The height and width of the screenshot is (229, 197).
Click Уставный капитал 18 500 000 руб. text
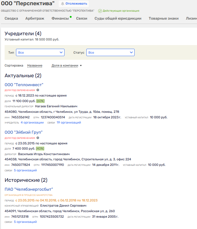click(x=32, y=40)
